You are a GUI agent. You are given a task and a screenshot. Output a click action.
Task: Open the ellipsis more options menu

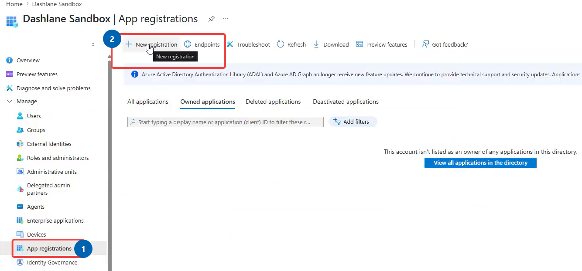(x=226, y=19)
